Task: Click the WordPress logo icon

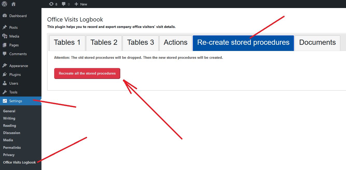Action: (x=4, y=4)
